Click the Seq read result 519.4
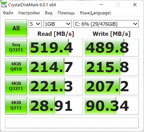The image size is (144, 132). point(56,48)
